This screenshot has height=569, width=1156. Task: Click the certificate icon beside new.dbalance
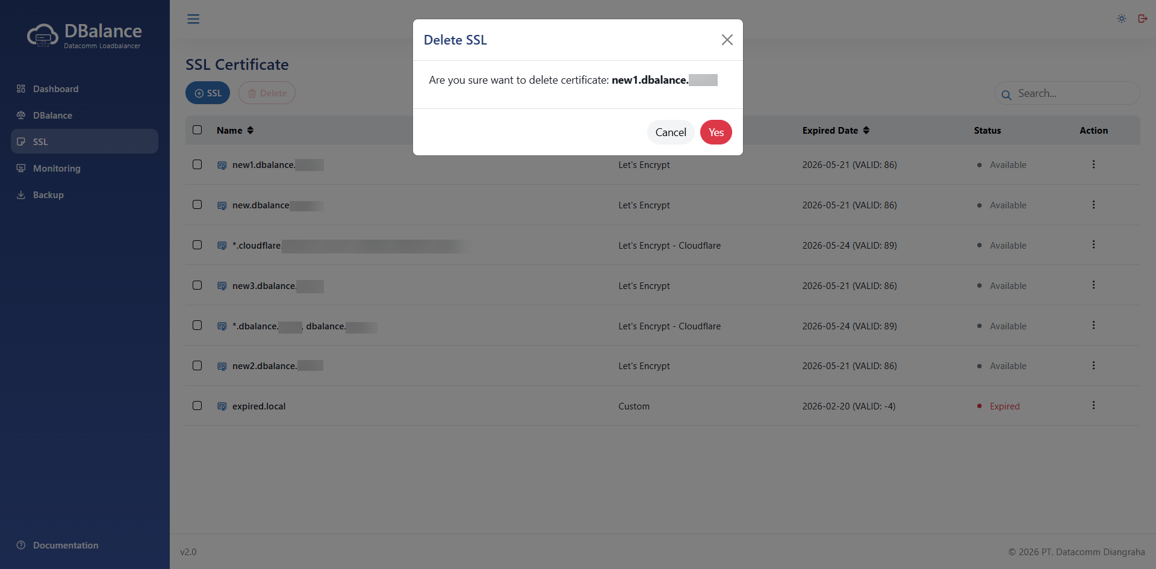pyautogui.click(x=222, y=205)
